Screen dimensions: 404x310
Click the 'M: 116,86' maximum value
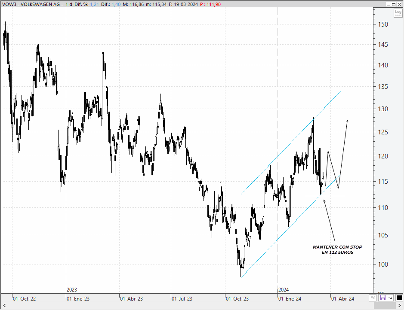133,4
